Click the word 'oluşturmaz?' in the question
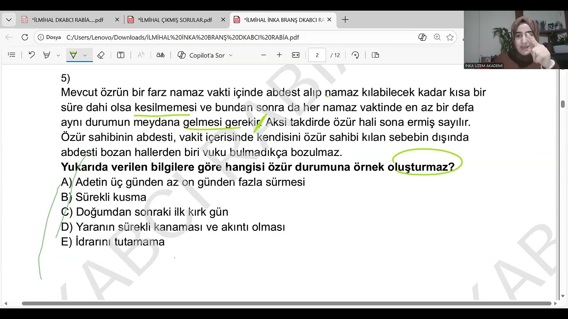 point(421,167)
